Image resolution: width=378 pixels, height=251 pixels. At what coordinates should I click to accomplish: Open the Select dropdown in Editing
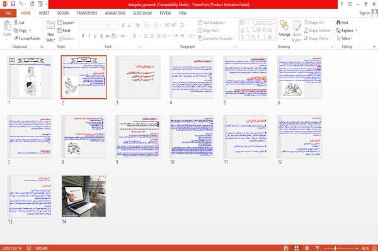345,38
